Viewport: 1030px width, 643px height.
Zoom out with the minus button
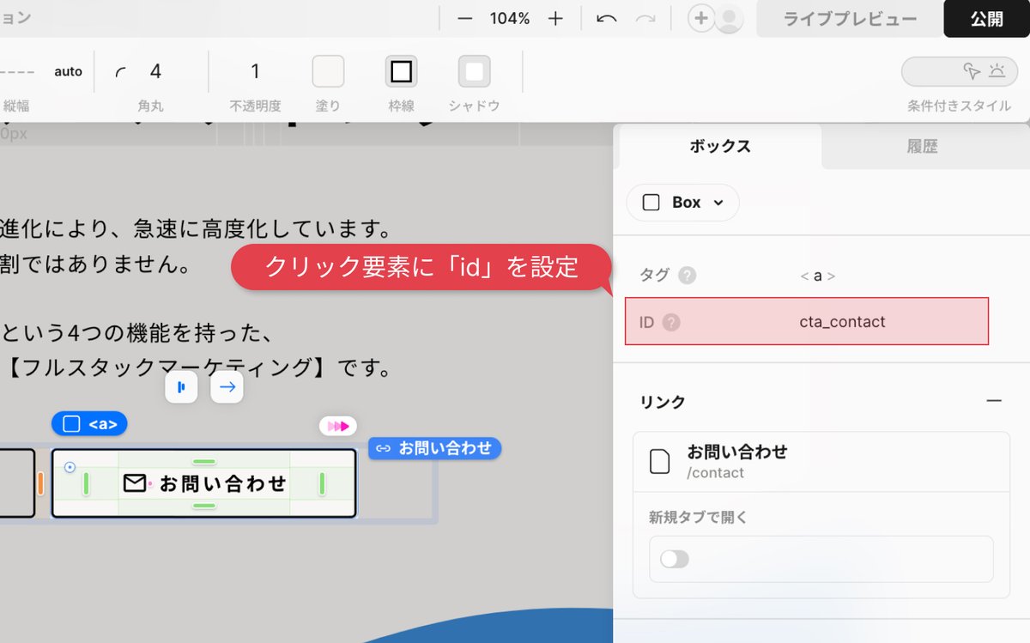pos(465,19)
